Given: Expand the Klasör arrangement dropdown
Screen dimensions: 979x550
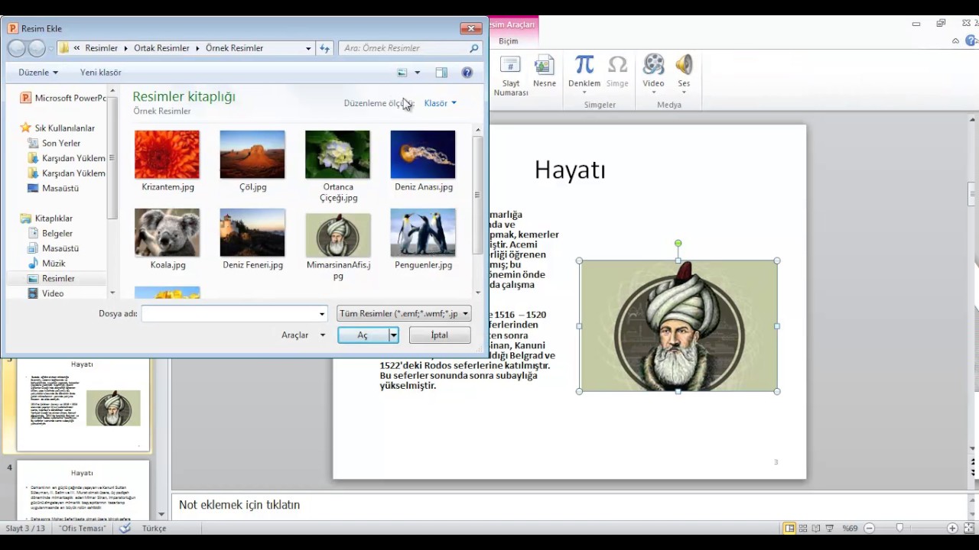Looking at the screenshot, I should click(x=441, y=103).
